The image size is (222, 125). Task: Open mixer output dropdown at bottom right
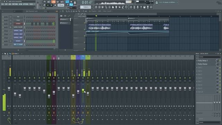tap(210, 122)
